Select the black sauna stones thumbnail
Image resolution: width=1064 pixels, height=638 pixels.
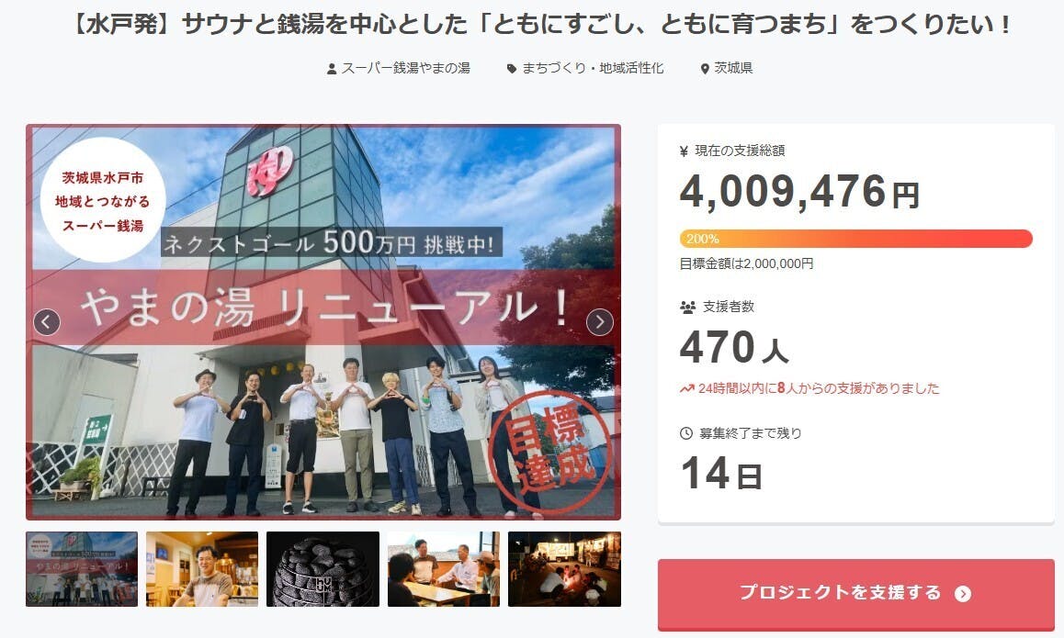point(323,569)
